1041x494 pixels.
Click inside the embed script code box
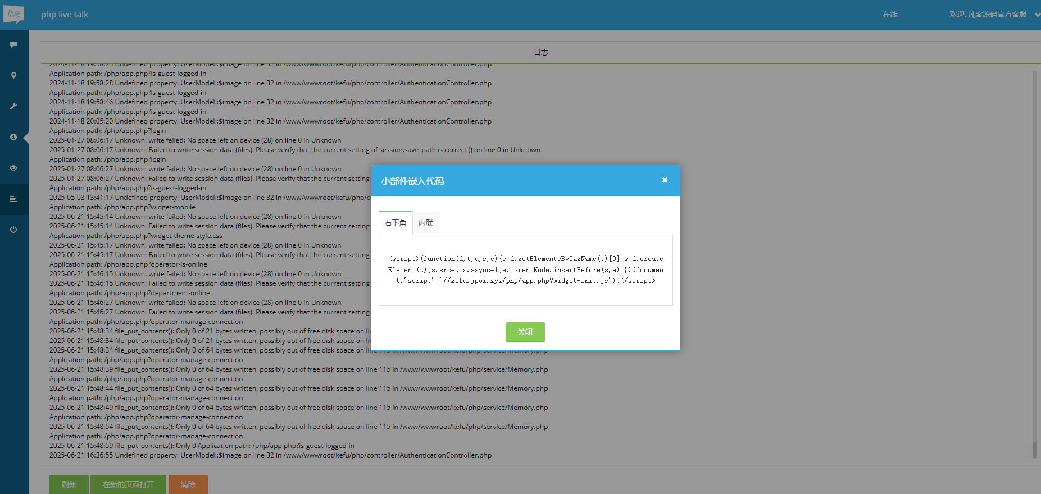click(525, 269)
